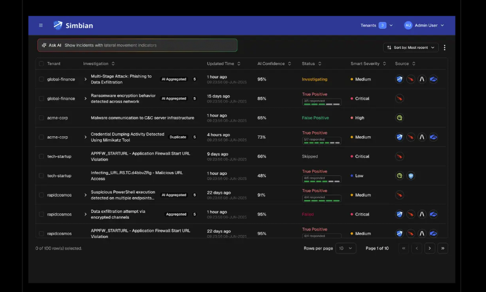Select the Data exfiltration row checkbox
This screenshot has height=292, width=486.
(x=41, y=214)
